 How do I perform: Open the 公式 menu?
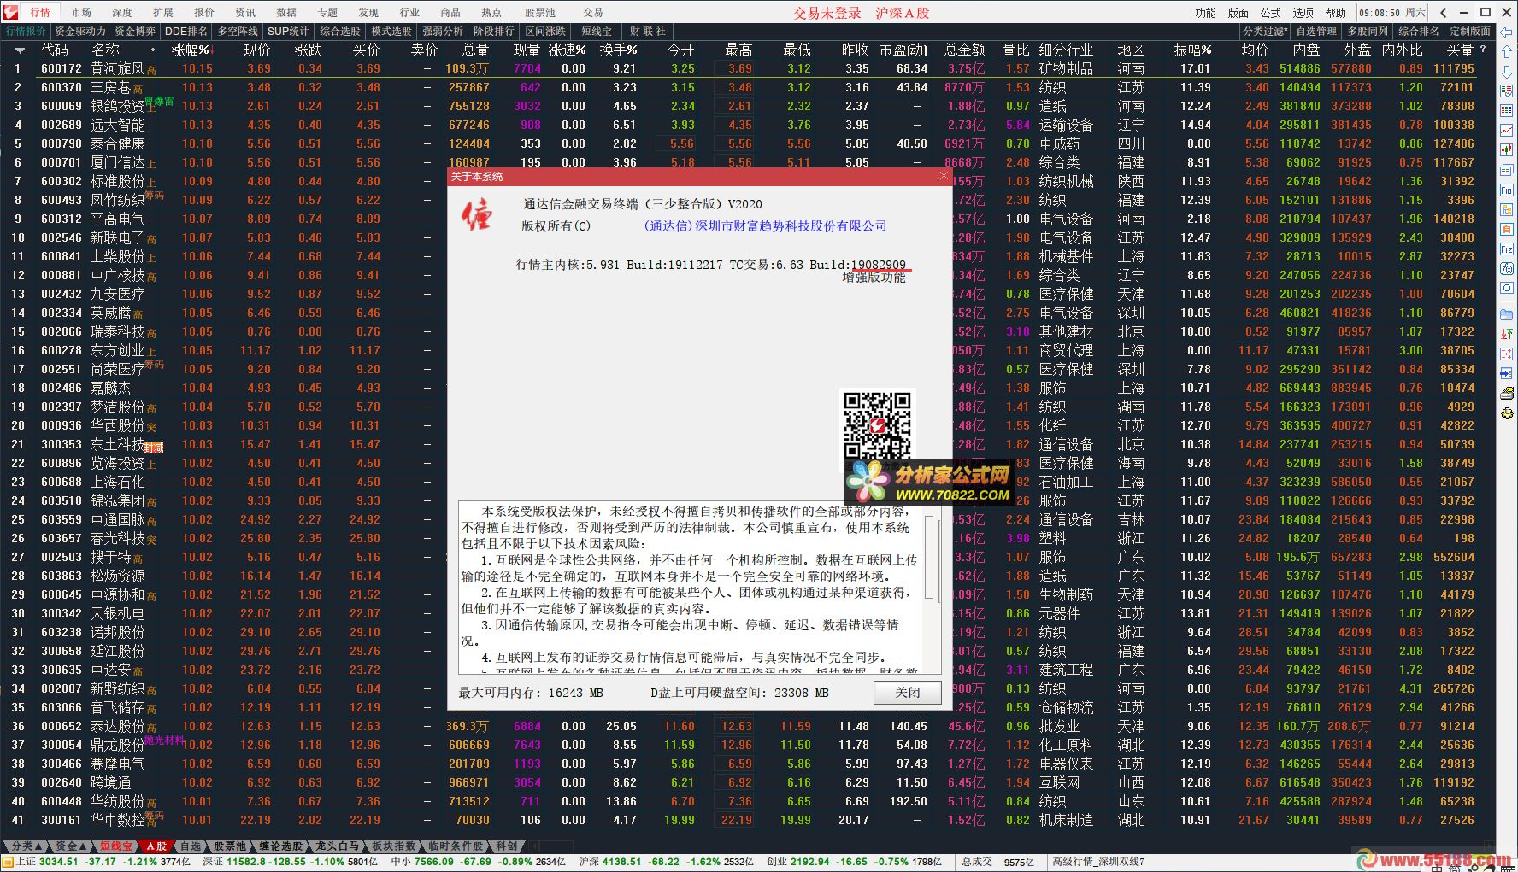1271,13
